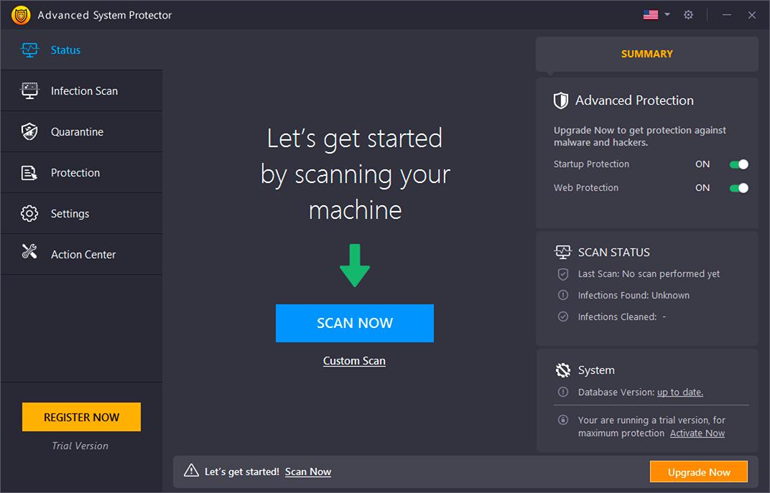This screenshot has width=770, height=493.
Task: Open the language flag dropdown
Action: [x=656, y=15]
